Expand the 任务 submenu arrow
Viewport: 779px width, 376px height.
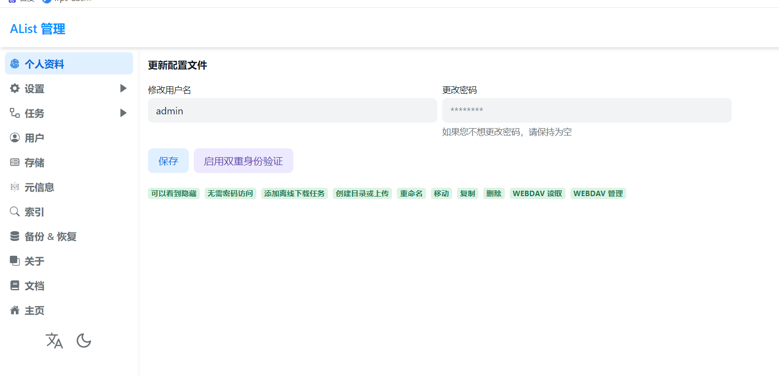[x=123, y=113]
